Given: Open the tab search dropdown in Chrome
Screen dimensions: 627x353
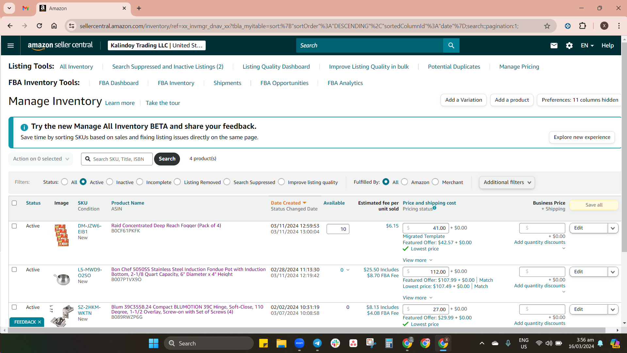Looking at the screenshot, I should pyautogui.click(x=9, y=8).
